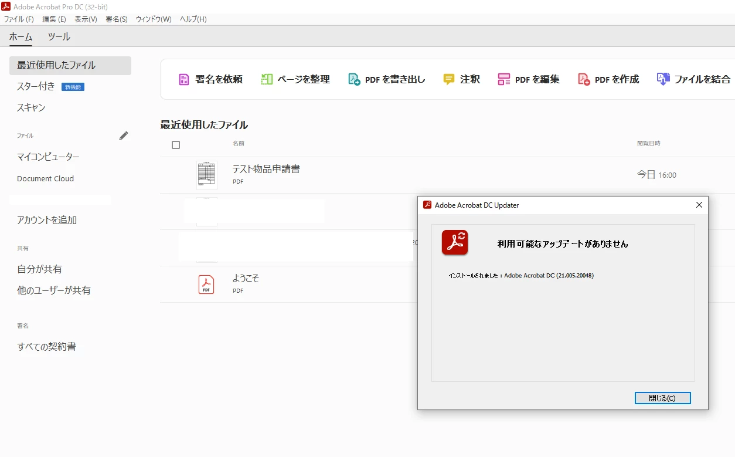Select スキャン in sidebar

31,107
